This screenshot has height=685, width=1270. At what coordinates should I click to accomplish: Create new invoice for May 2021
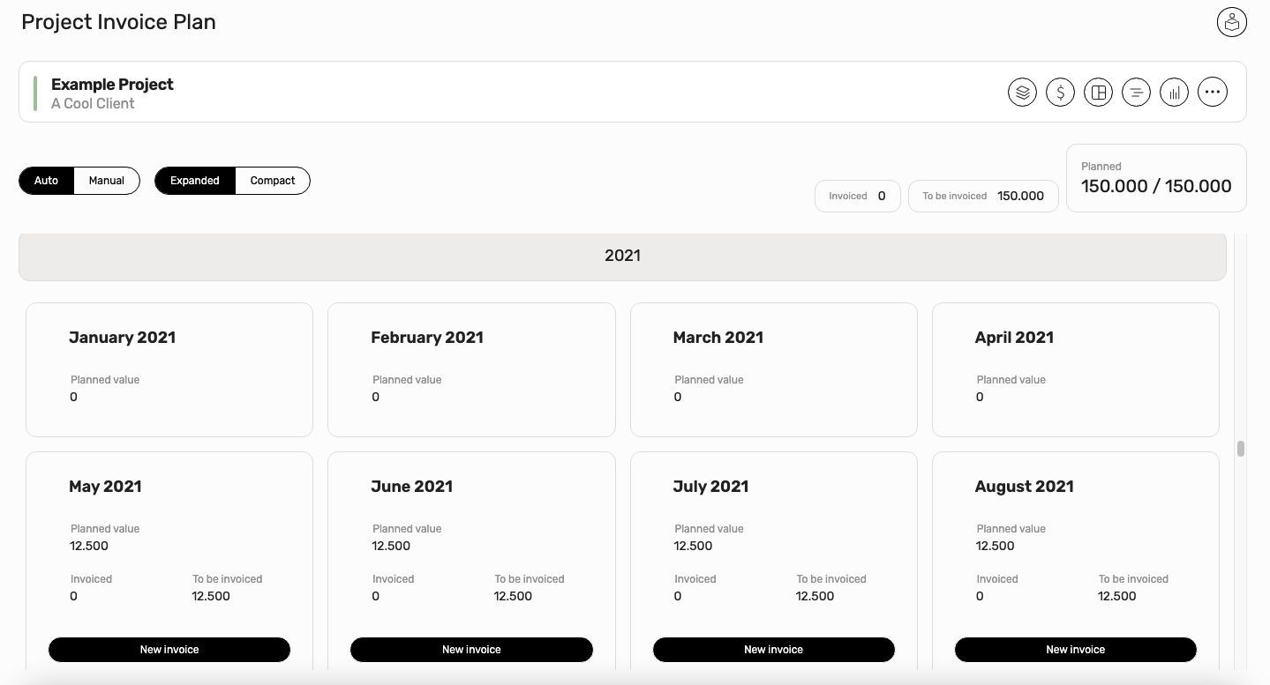click(169, 650)
